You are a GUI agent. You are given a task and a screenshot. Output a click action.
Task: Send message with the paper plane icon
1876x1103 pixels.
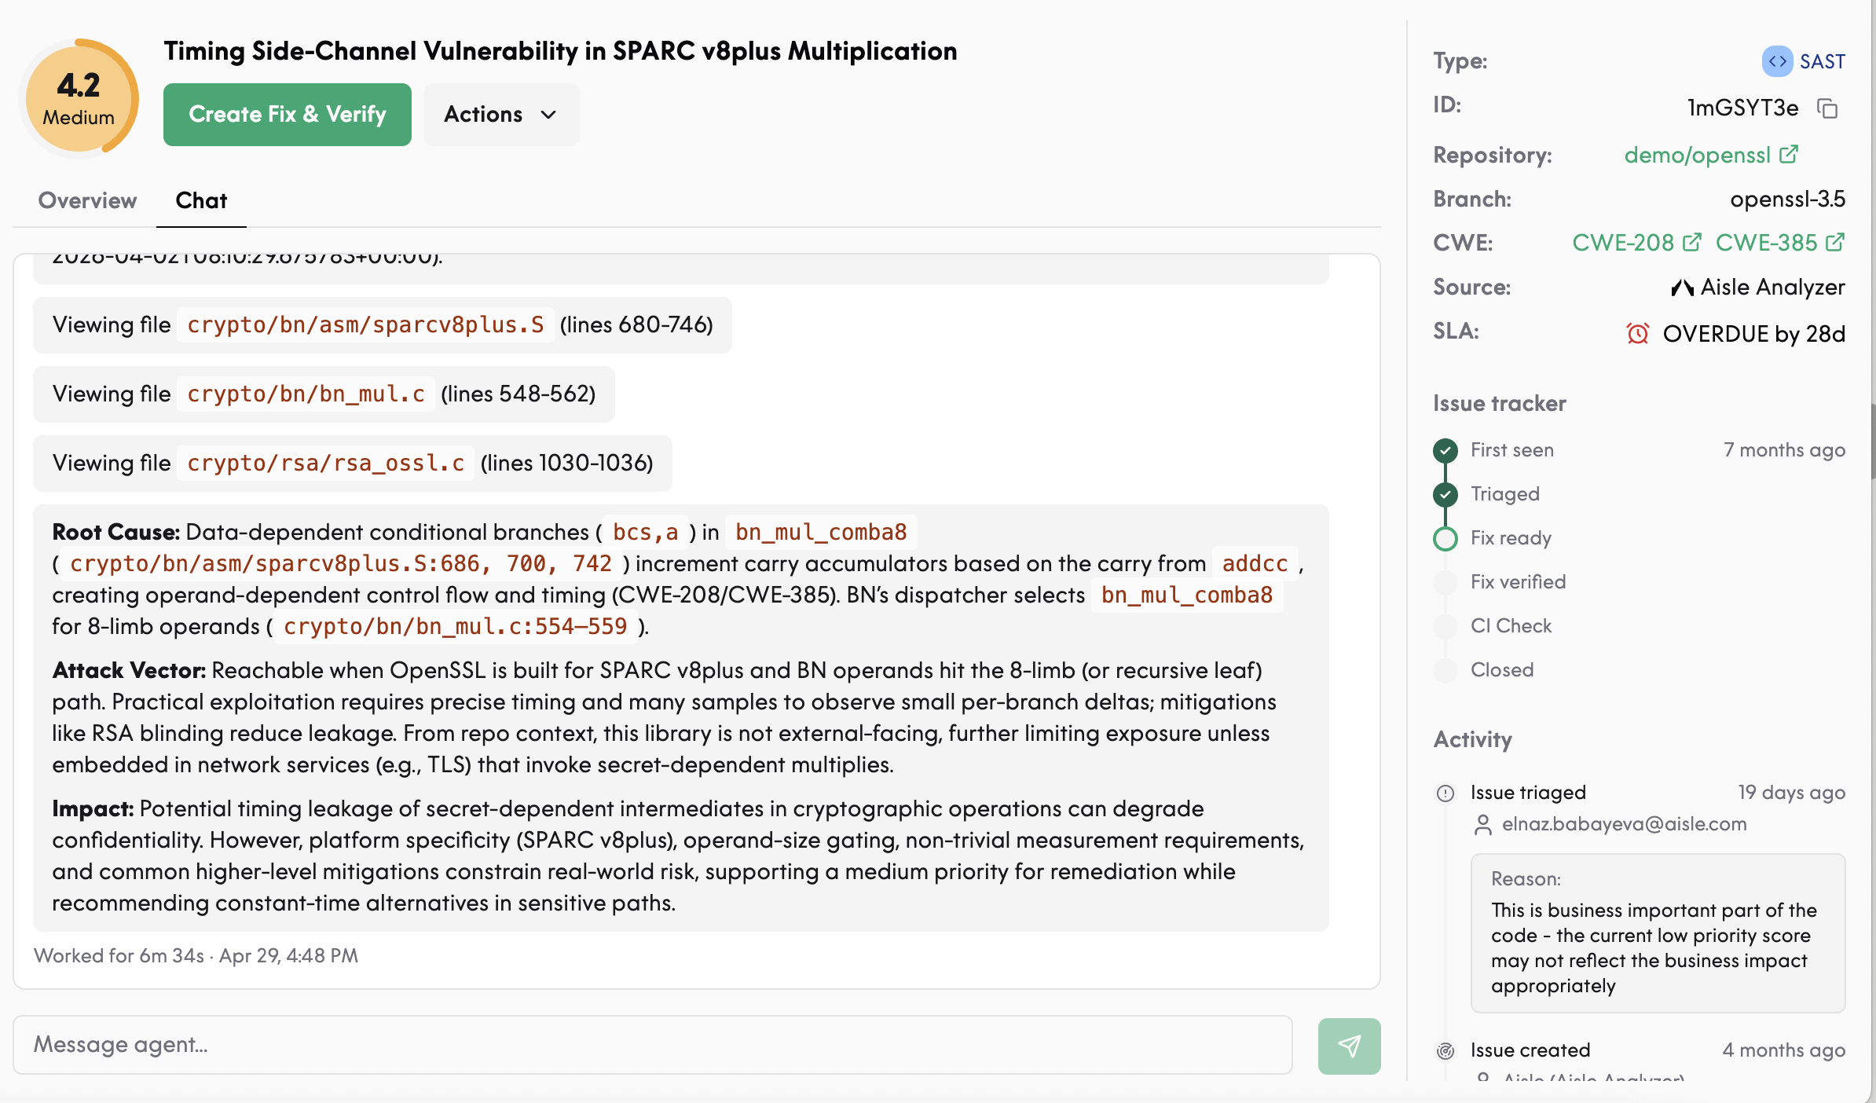1349,1046
